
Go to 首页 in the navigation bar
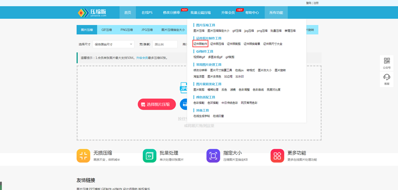(128, 13)
